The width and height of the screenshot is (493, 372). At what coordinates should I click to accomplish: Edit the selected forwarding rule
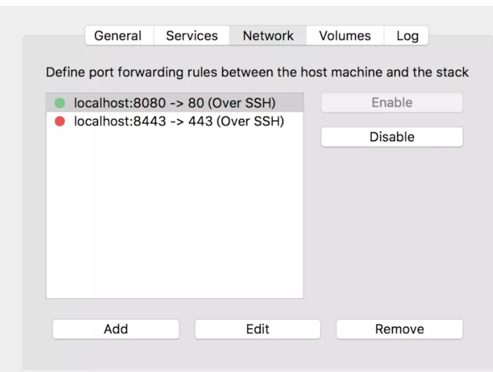point(257,329)
